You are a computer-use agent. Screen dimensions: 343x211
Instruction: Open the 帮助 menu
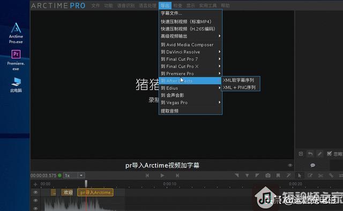click(x=225, y=5)
